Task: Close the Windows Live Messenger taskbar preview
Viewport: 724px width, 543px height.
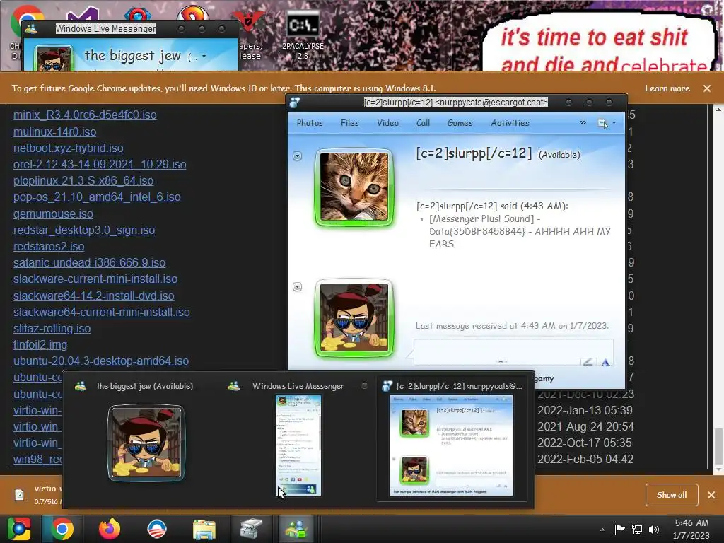Action: coord(364,385)
